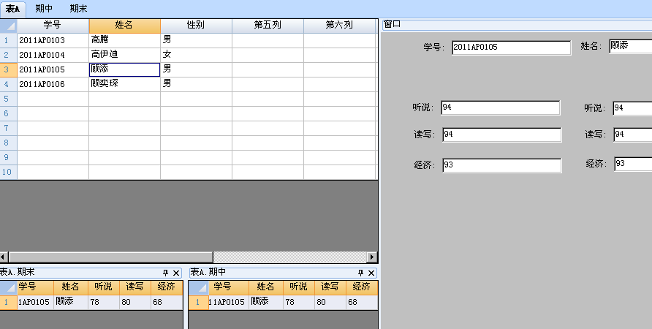Select 经济 column header in 表A.期中
Image resolution: width=652 pixels, height=329 pixels.
362,288
